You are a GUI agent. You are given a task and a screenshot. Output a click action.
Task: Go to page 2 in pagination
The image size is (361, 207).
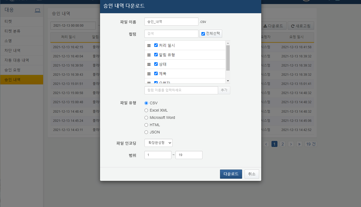pos(283,144)
